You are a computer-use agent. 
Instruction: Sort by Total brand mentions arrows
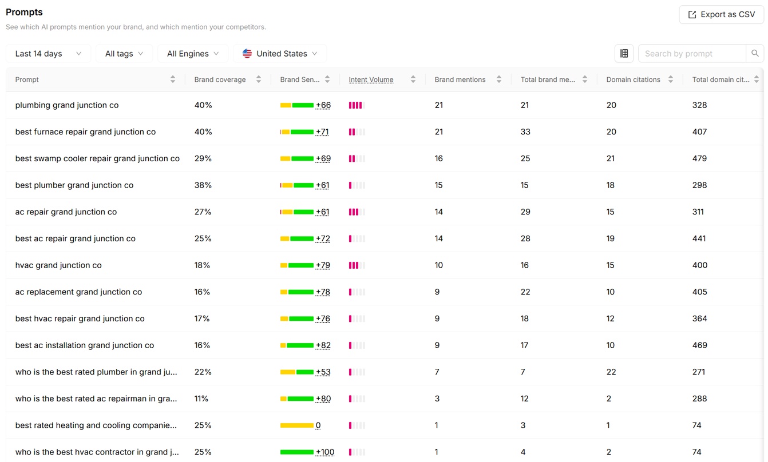585,79
